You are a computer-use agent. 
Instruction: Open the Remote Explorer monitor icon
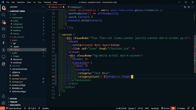tap(3, 57)
